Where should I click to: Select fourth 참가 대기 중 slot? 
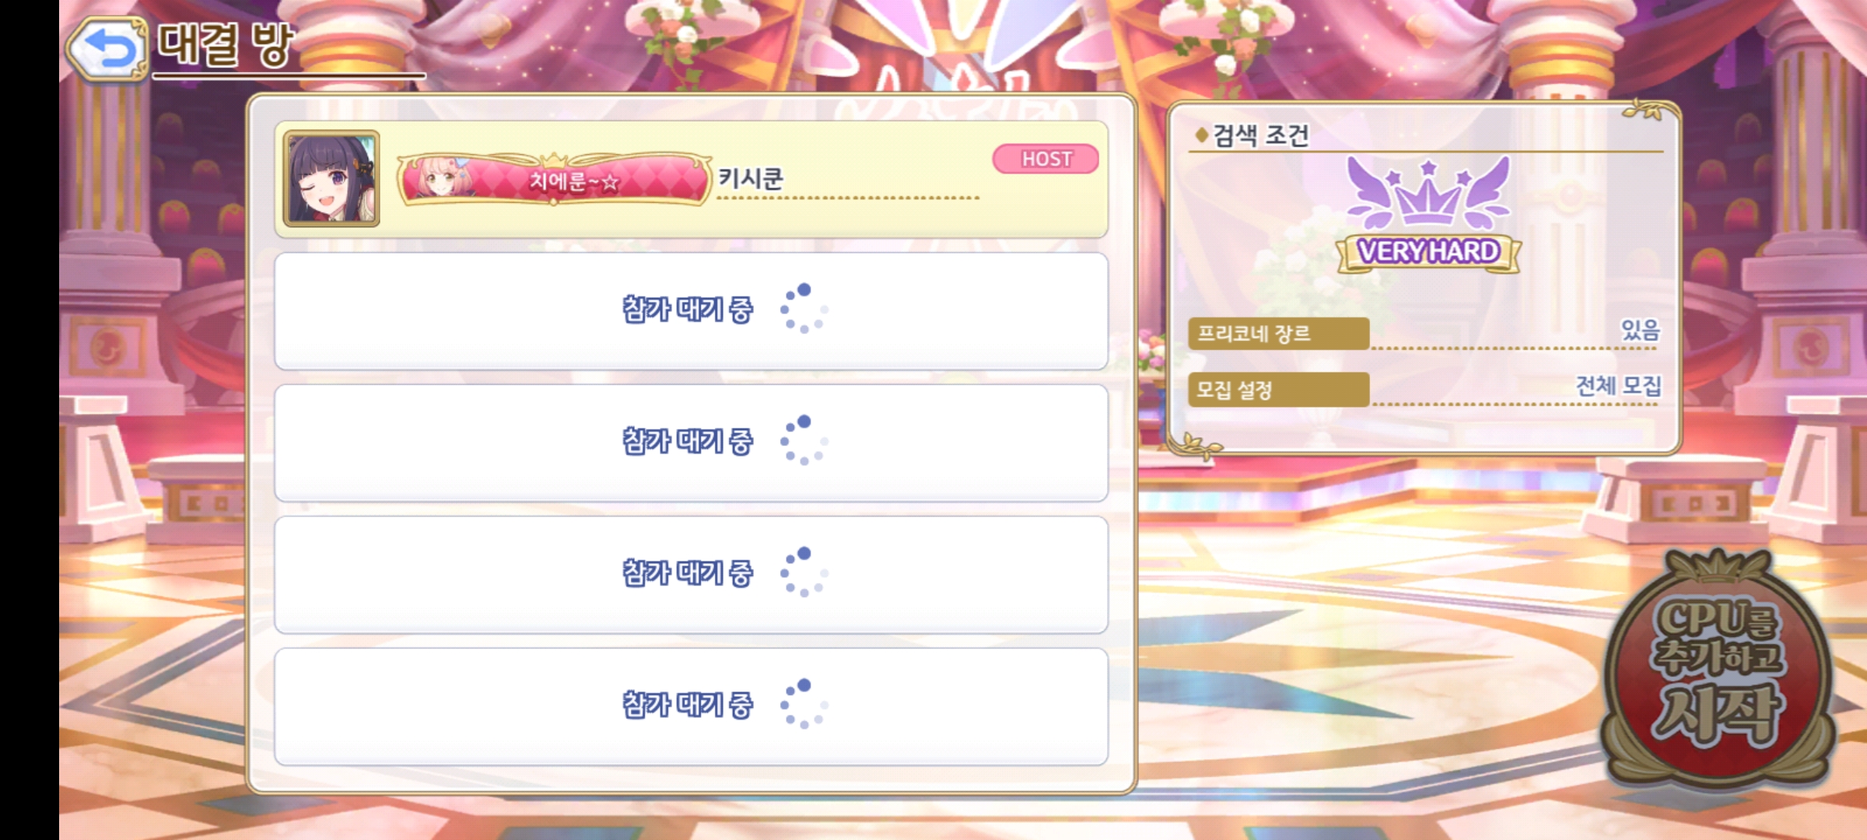coord(691,706)
